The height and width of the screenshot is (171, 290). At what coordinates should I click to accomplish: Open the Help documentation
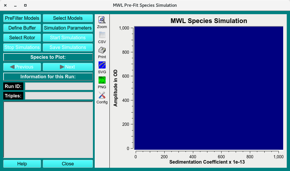pos(22,164)
